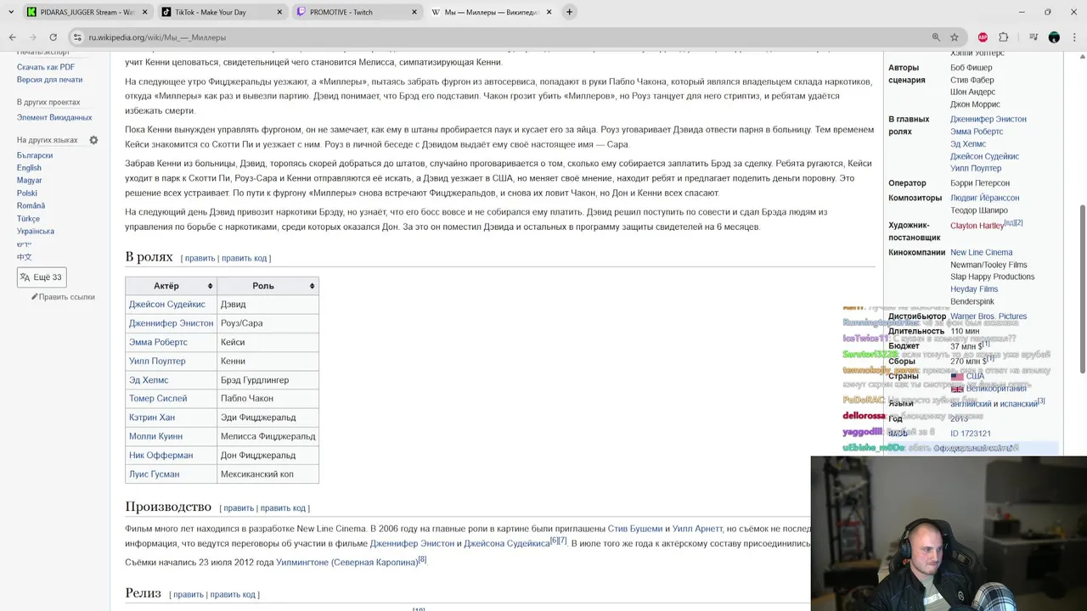
Task: Open Стив Бушеми link in Производство
Action: pyautogui.click(x=636, y=529)
